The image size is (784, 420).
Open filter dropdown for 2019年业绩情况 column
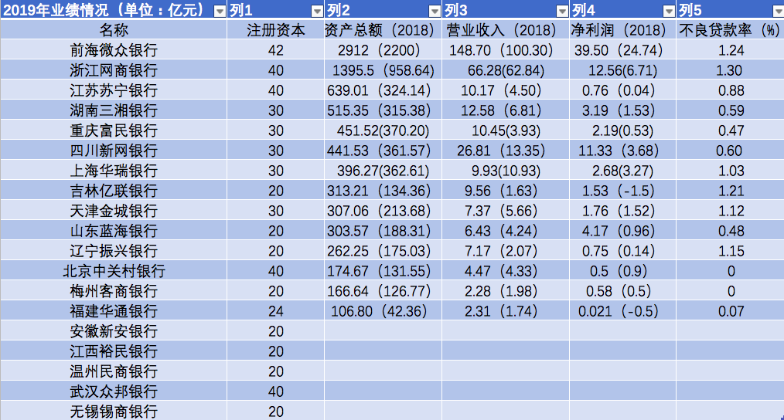220,11
